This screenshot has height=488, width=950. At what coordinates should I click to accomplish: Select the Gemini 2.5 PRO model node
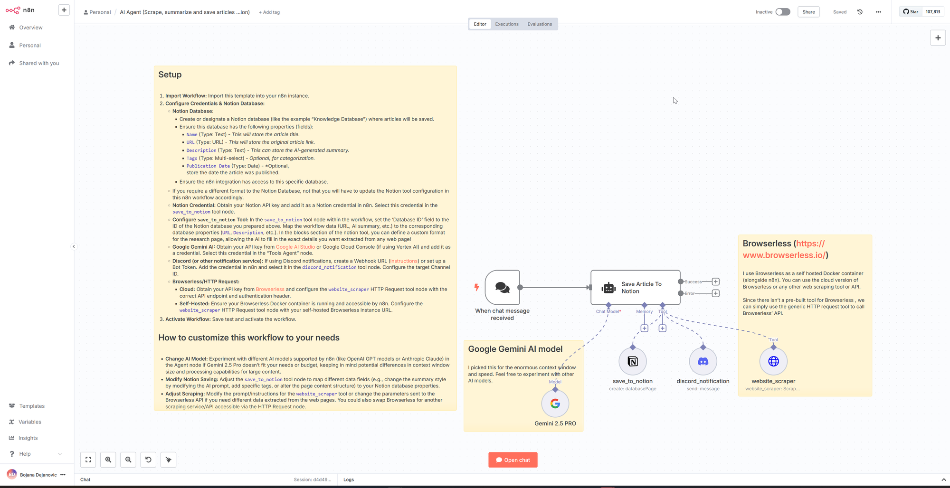tap(555, 404)
